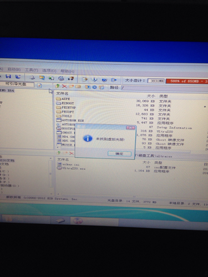
Task: Select the PESETUP folder
Action: coord(66,107)
